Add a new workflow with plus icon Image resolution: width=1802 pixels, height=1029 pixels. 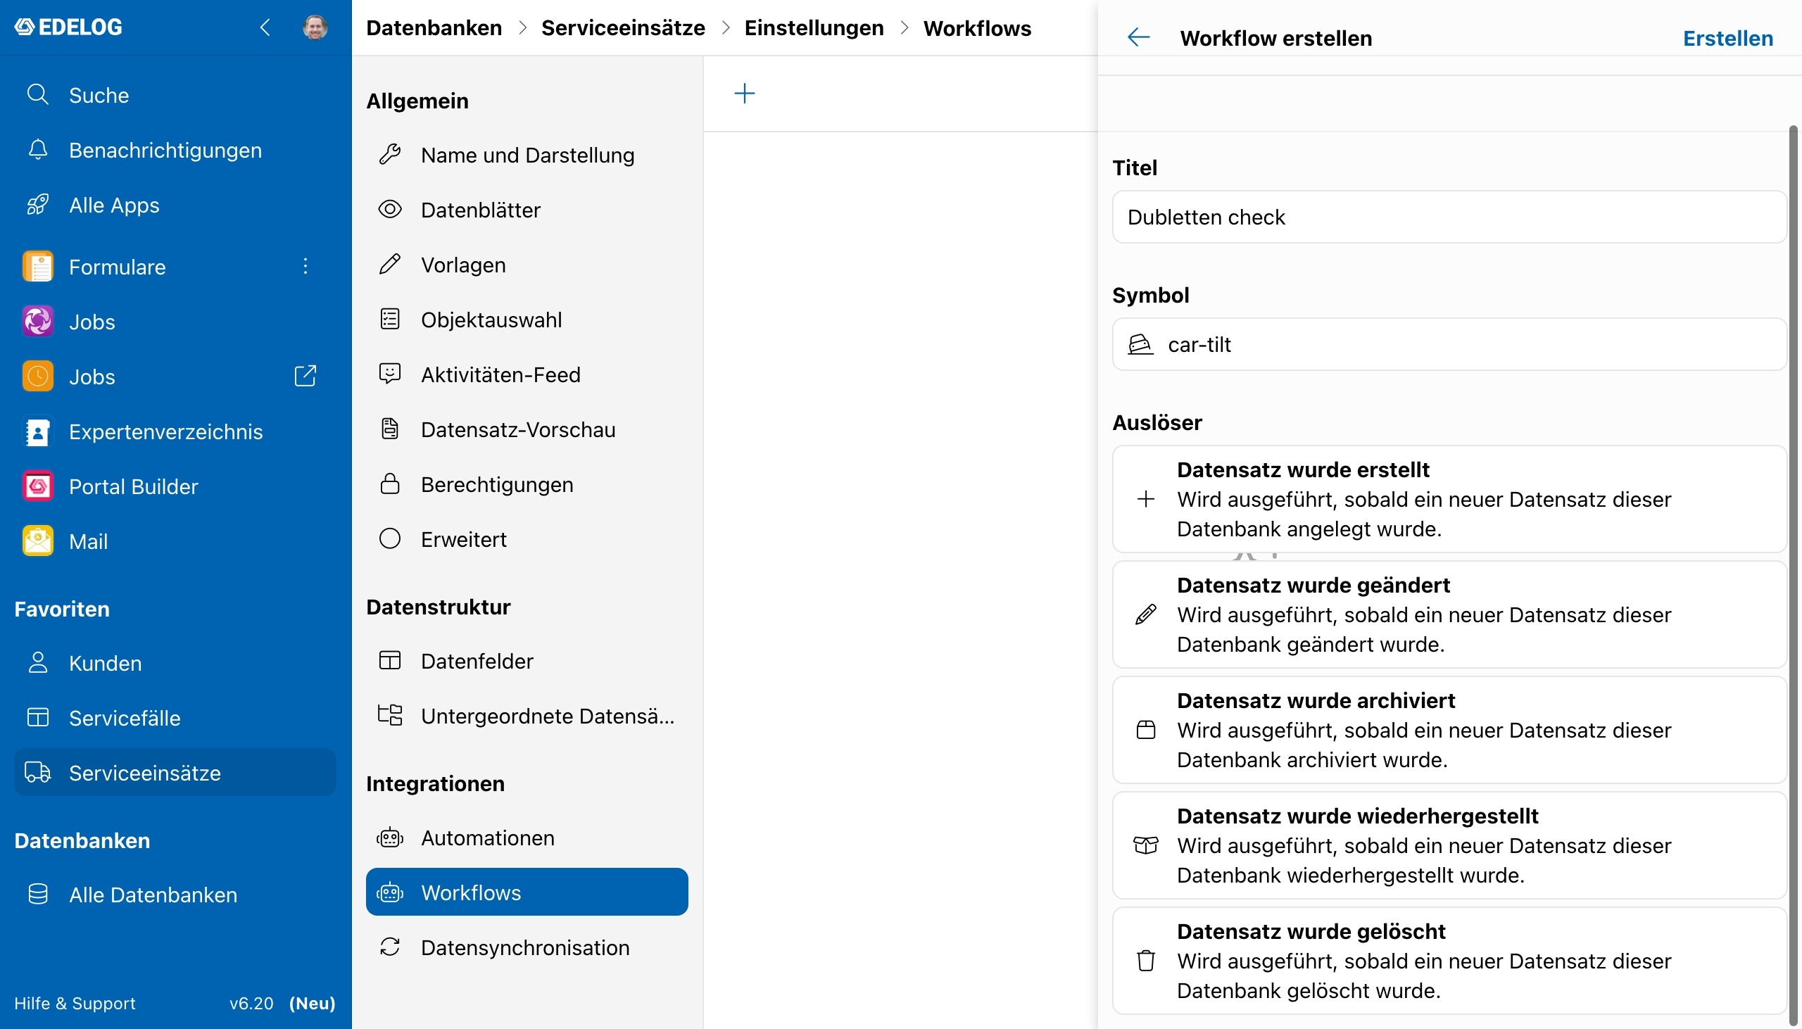point(744,94)
